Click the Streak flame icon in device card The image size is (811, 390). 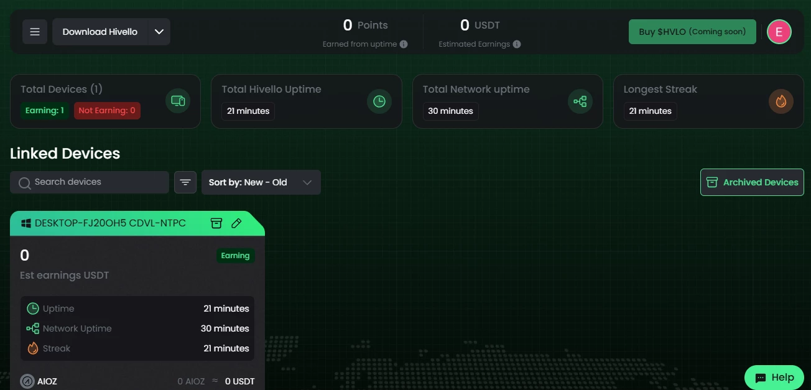pyautogui.click(x=33, y=348)
